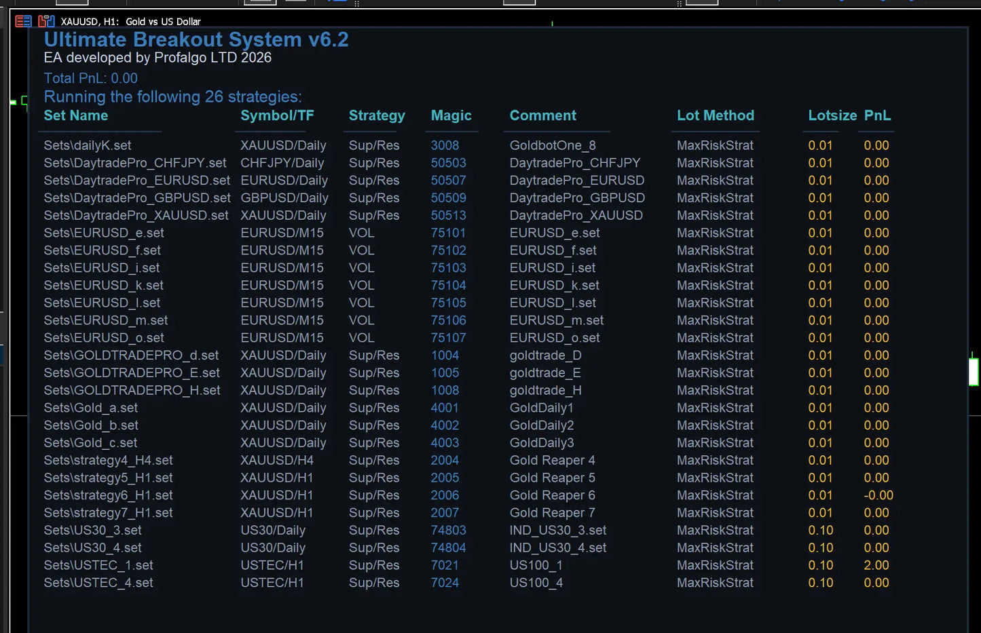Click magic number 75102
This screenshot has height=633, width=981.
(x=449, y=250)
